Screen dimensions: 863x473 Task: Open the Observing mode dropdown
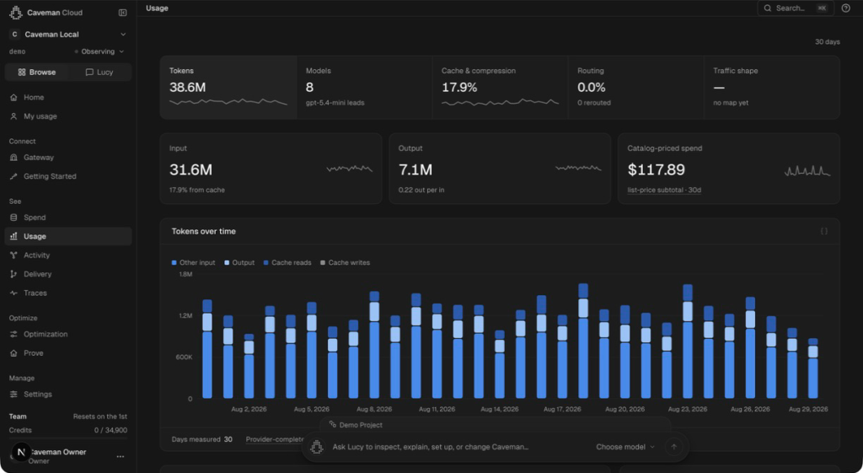[x=99, y=51]
